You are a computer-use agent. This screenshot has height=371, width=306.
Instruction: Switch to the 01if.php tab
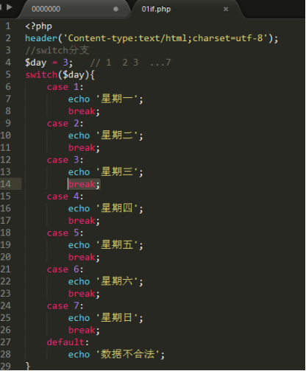click(x=156, y=9)
